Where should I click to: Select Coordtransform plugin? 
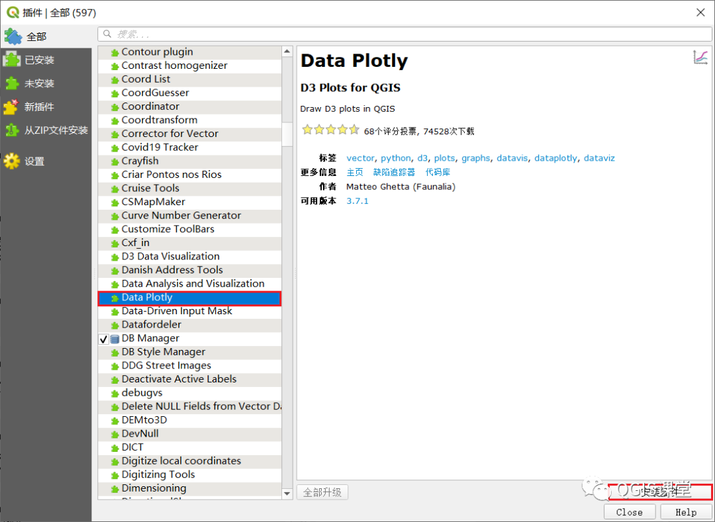pyautogui.click(x=190, y=120)
